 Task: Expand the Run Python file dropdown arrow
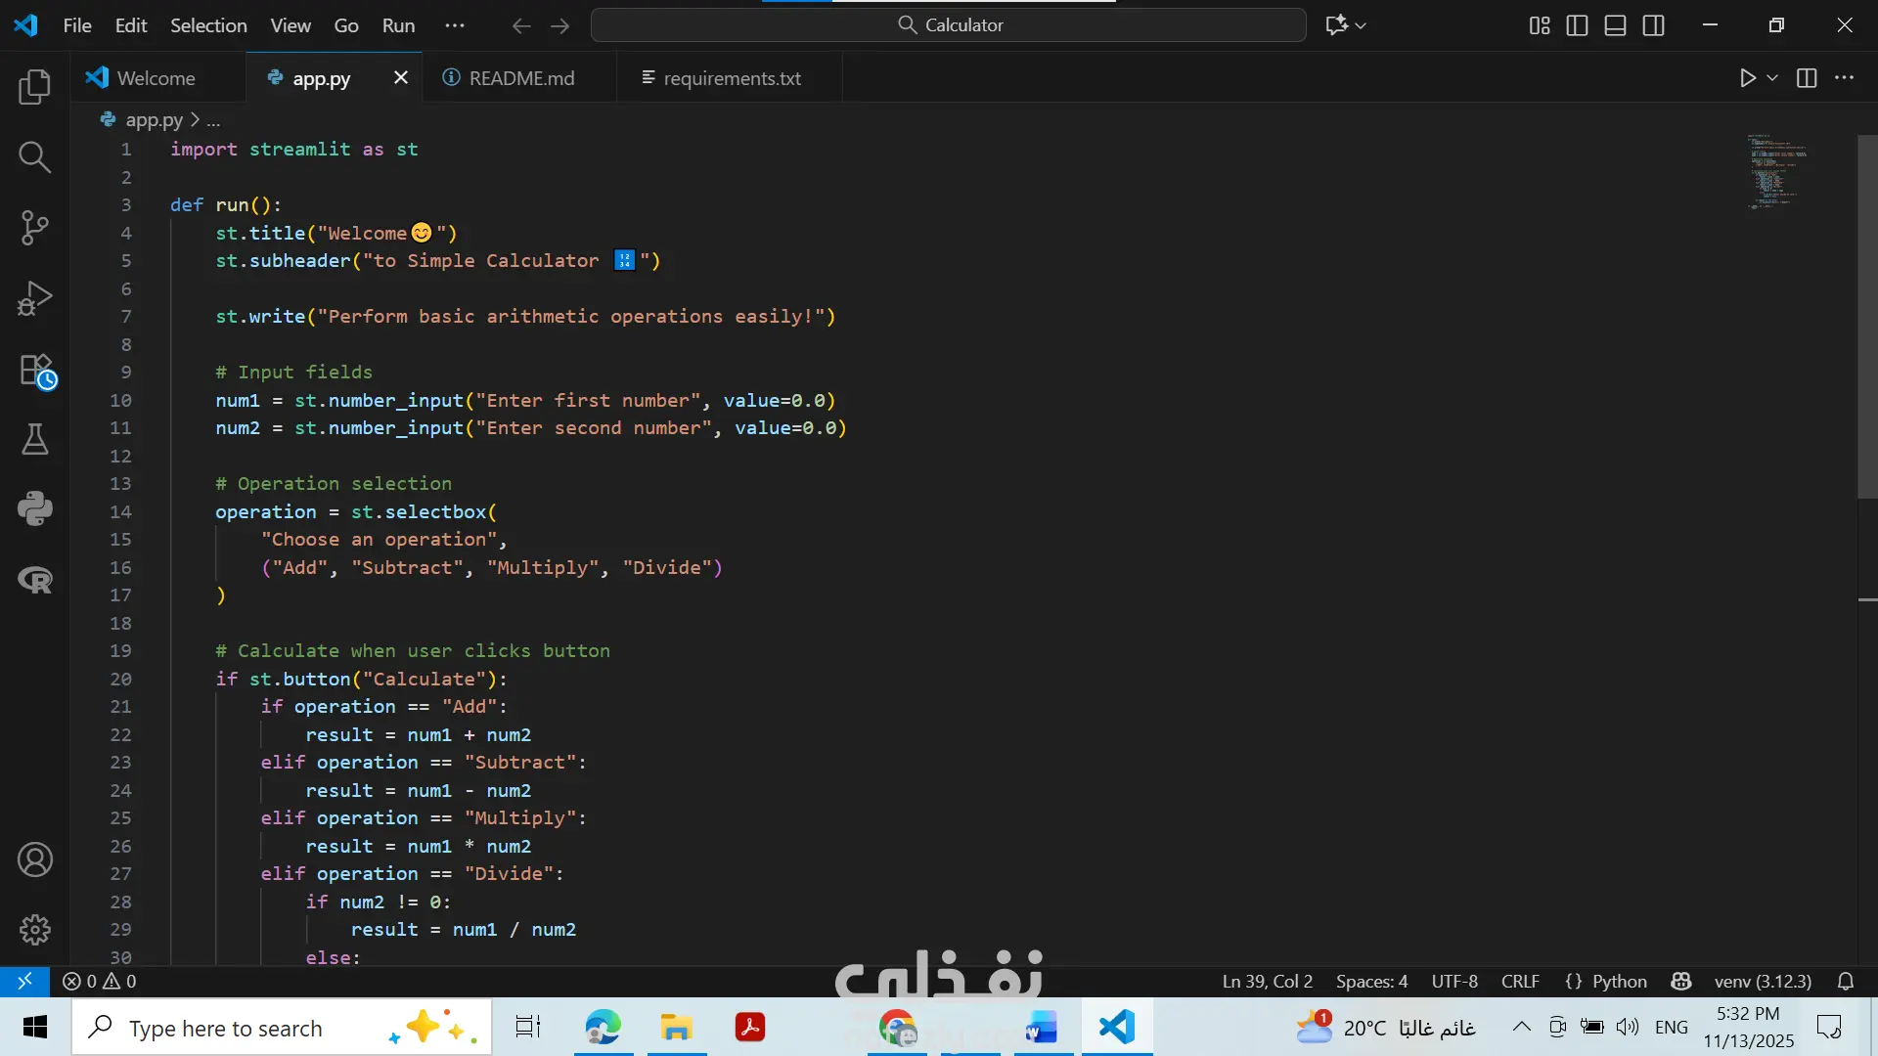pyautogui.click(x=1772, y=78)
